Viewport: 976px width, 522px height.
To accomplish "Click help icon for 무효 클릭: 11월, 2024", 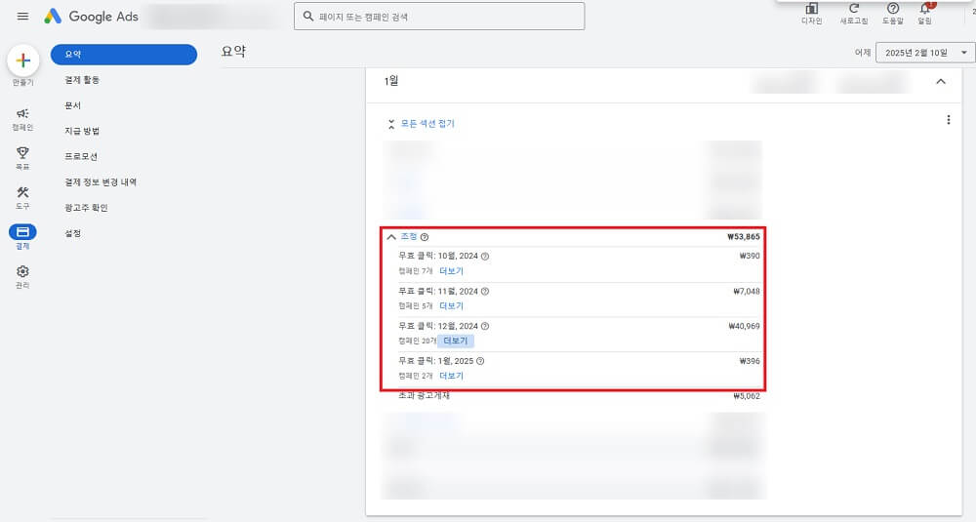I will pos(485,291).
